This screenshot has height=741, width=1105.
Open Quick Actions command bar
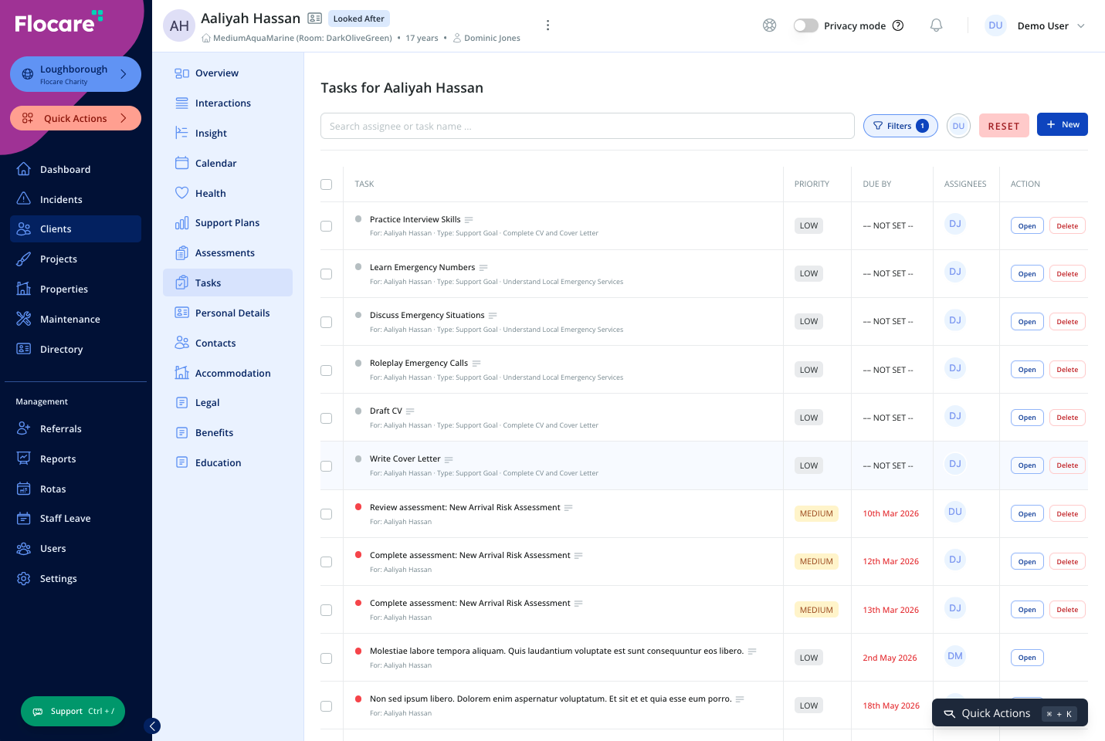pyautogui.click(x=1010, y=713)
